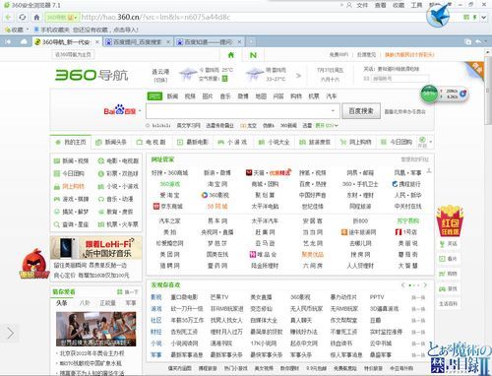Expand the nav bar more dropdown arrow

coord(431,142)
